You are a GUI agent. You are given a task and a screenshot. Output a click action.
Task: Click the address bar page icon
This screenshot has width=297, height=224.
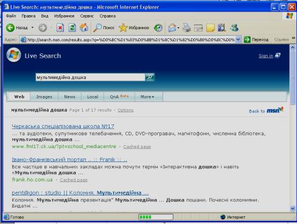(23, 39)
